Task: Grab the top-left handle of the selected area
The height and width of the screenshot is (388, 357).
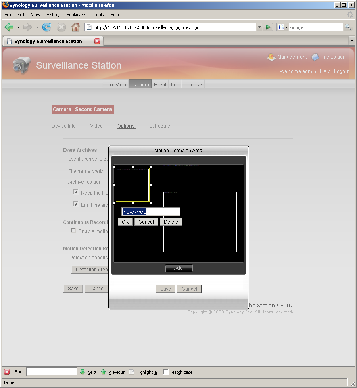Action: (x=114, y=166)
